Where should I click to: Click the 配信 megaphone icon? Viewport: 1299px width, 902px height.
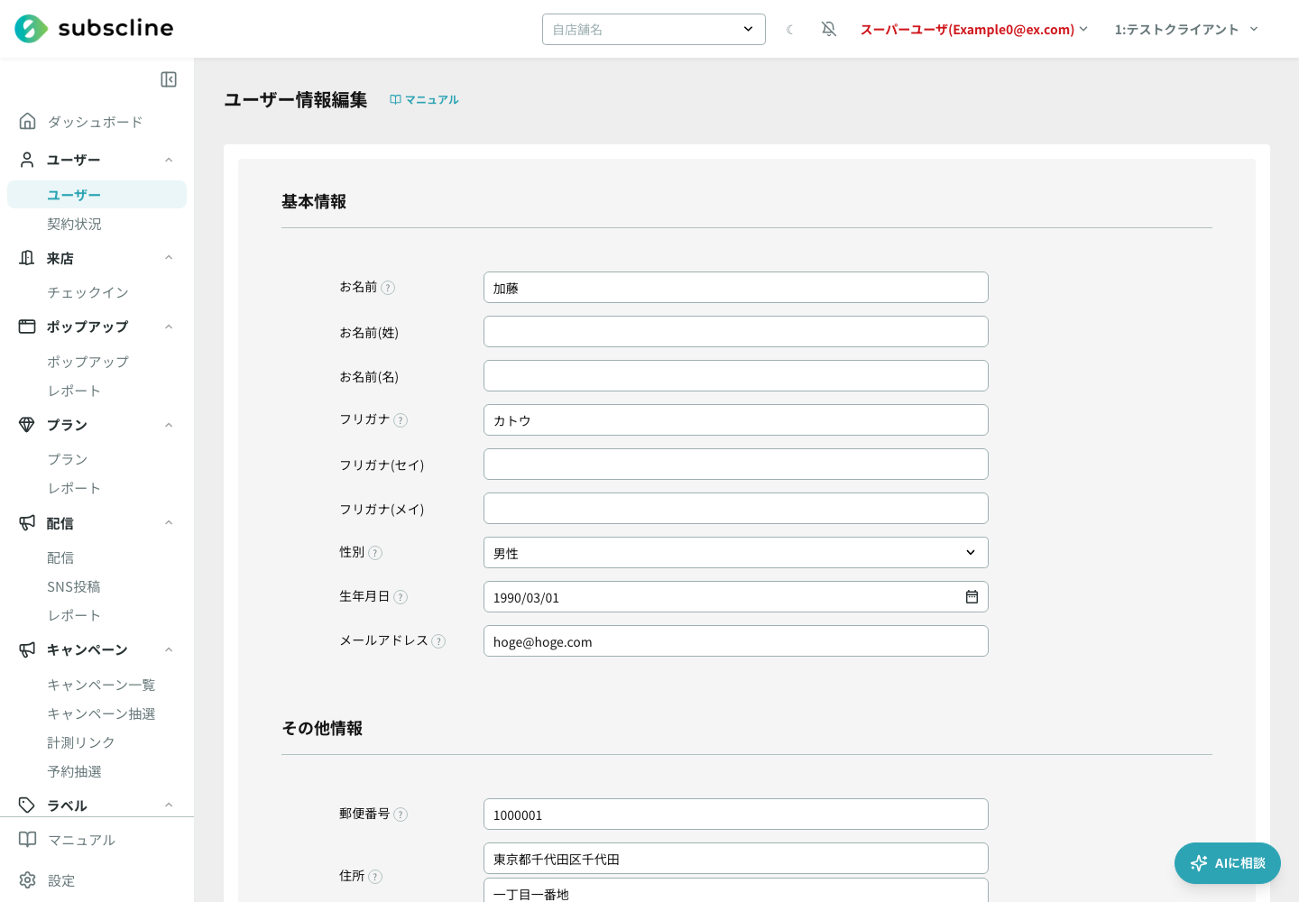[x=27, y=523]
